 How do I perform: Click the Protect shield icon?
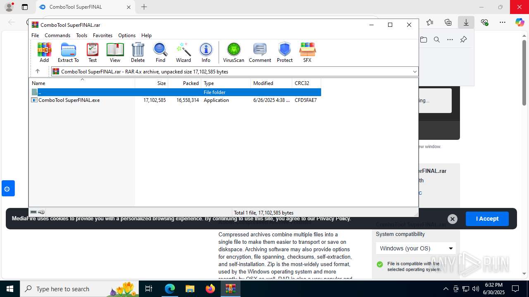[x=285, y=52]
